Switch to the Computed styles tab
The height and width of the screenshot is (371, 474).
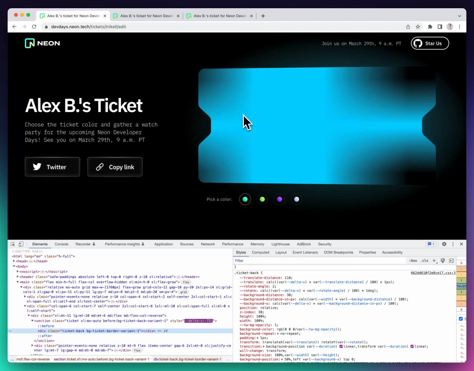tap(260, 252)
